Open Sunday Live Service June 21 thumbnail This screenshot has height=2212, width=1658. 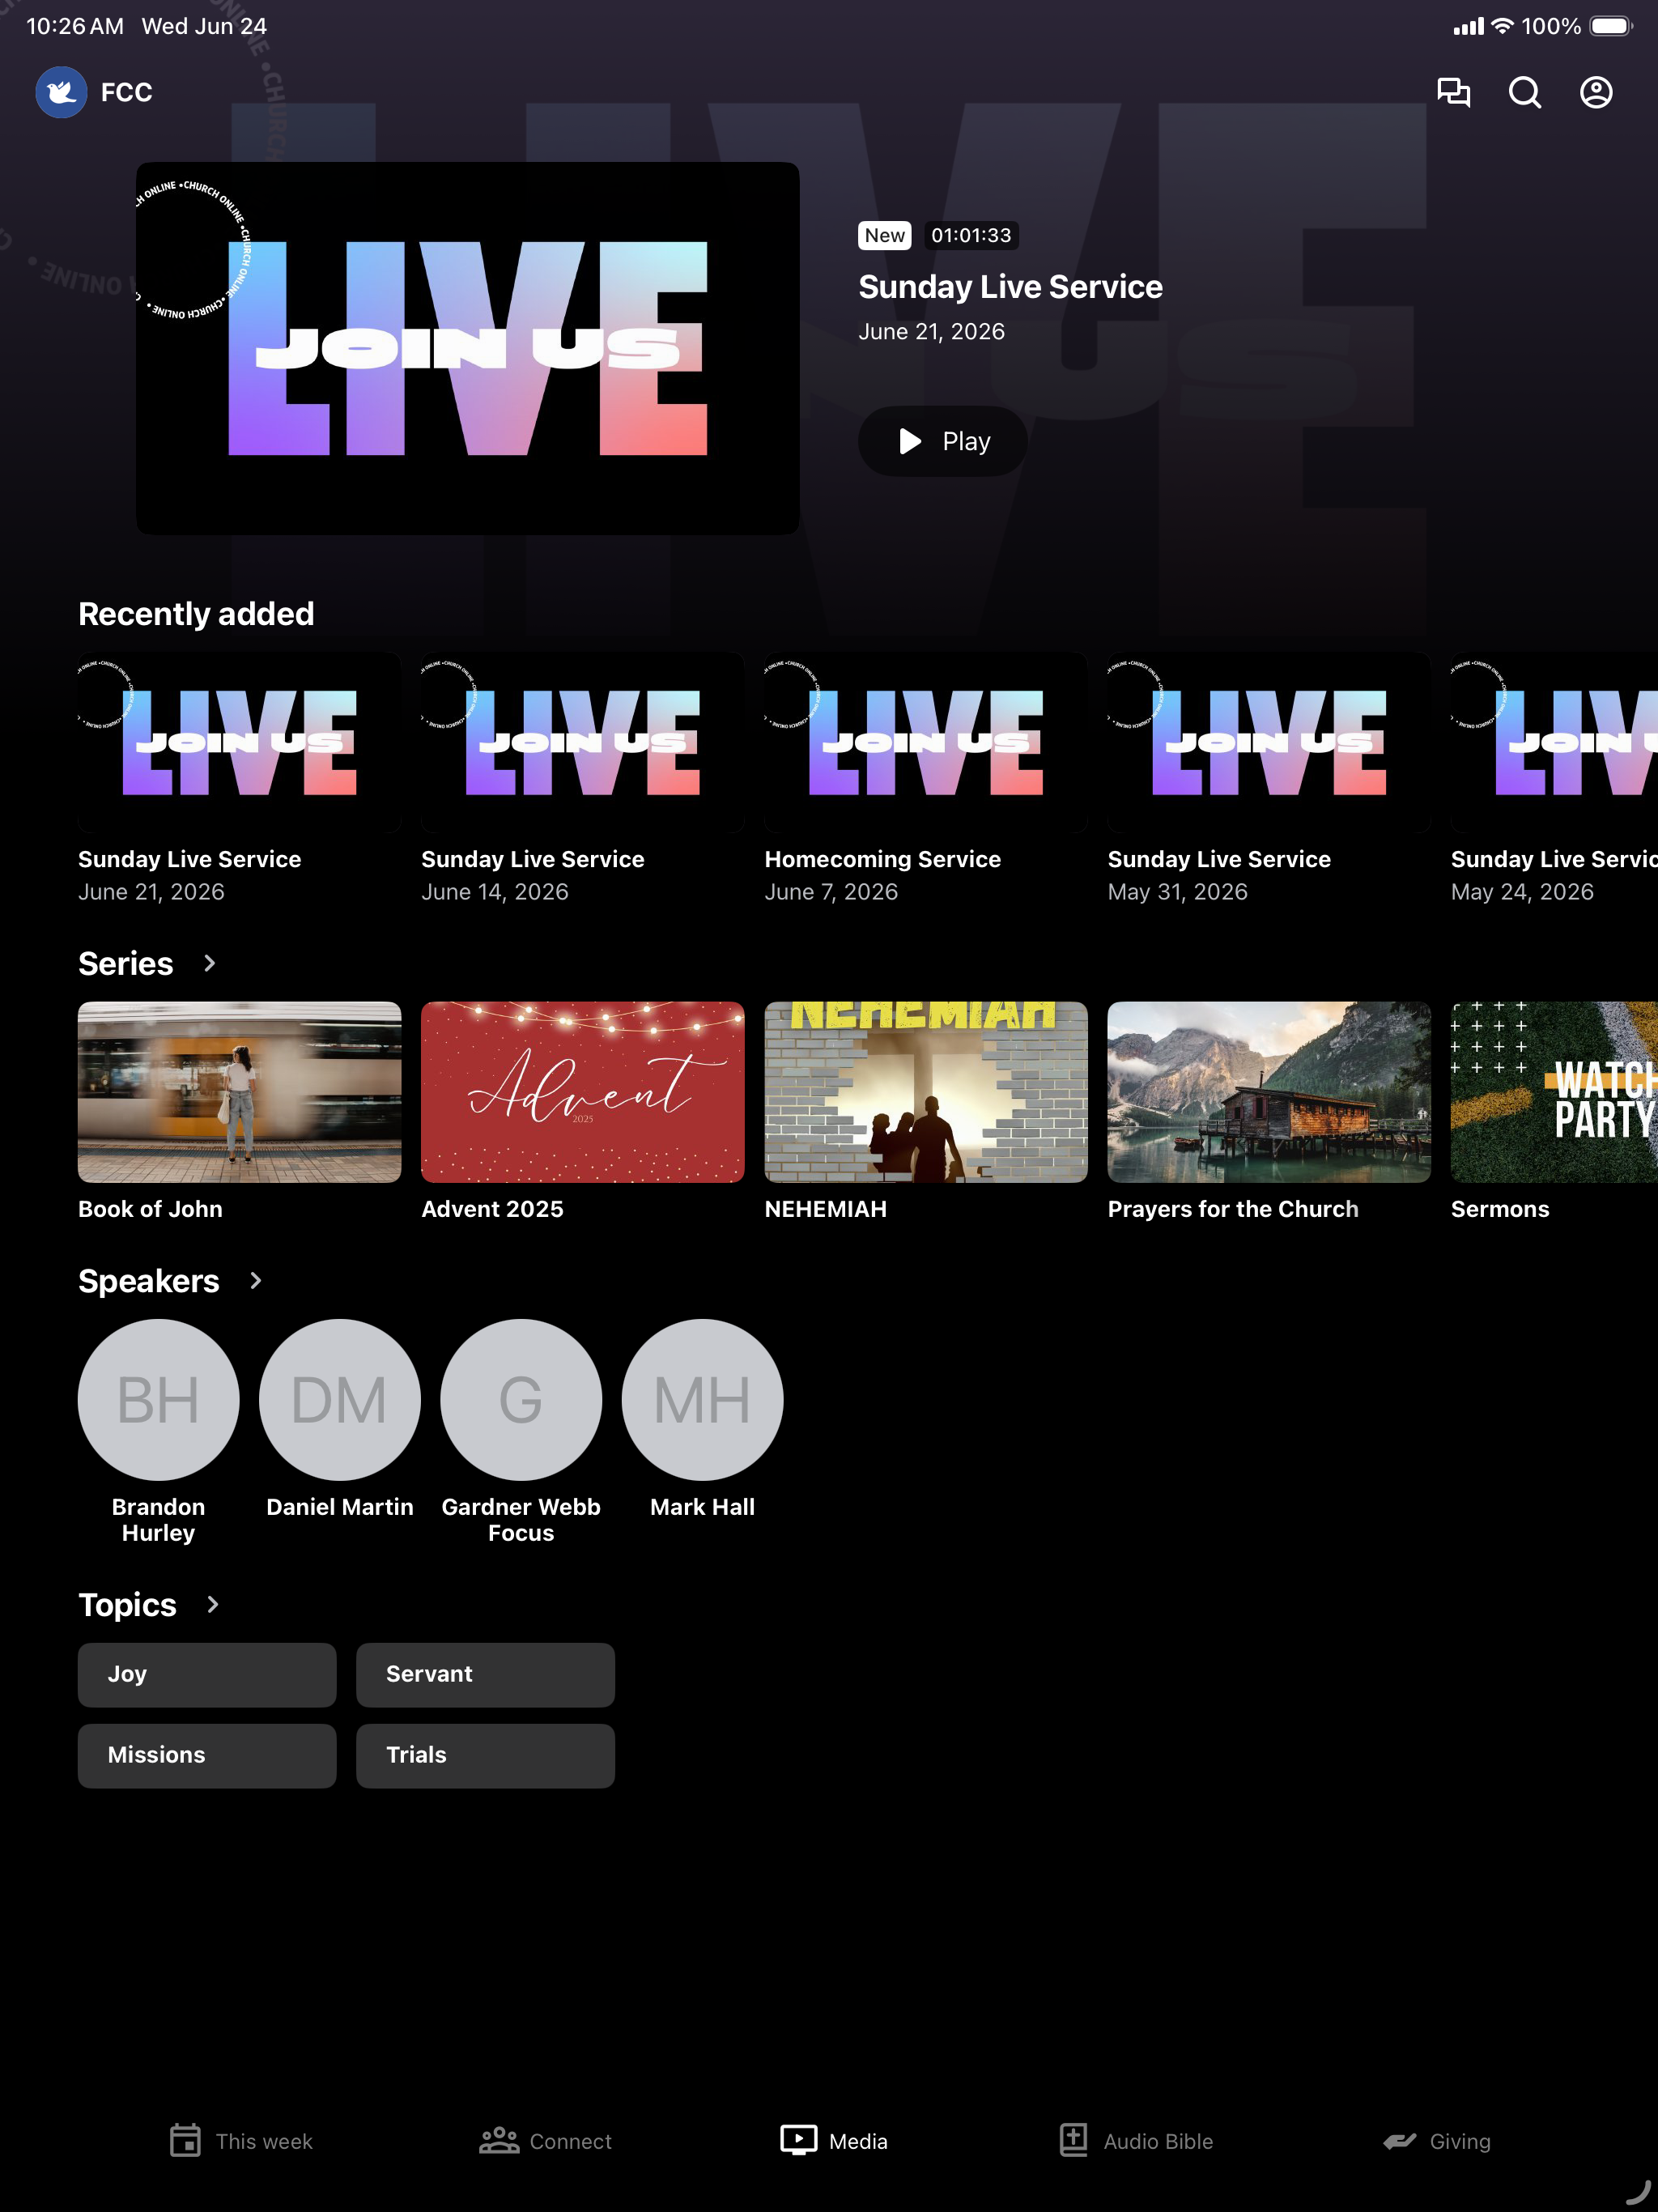point(239,742)
